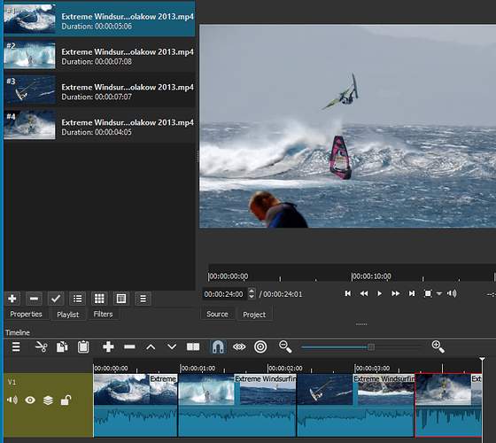Click the timeline paste clipboard icon
Viewport: 496px width, 443px height.
tap(83, 346)
